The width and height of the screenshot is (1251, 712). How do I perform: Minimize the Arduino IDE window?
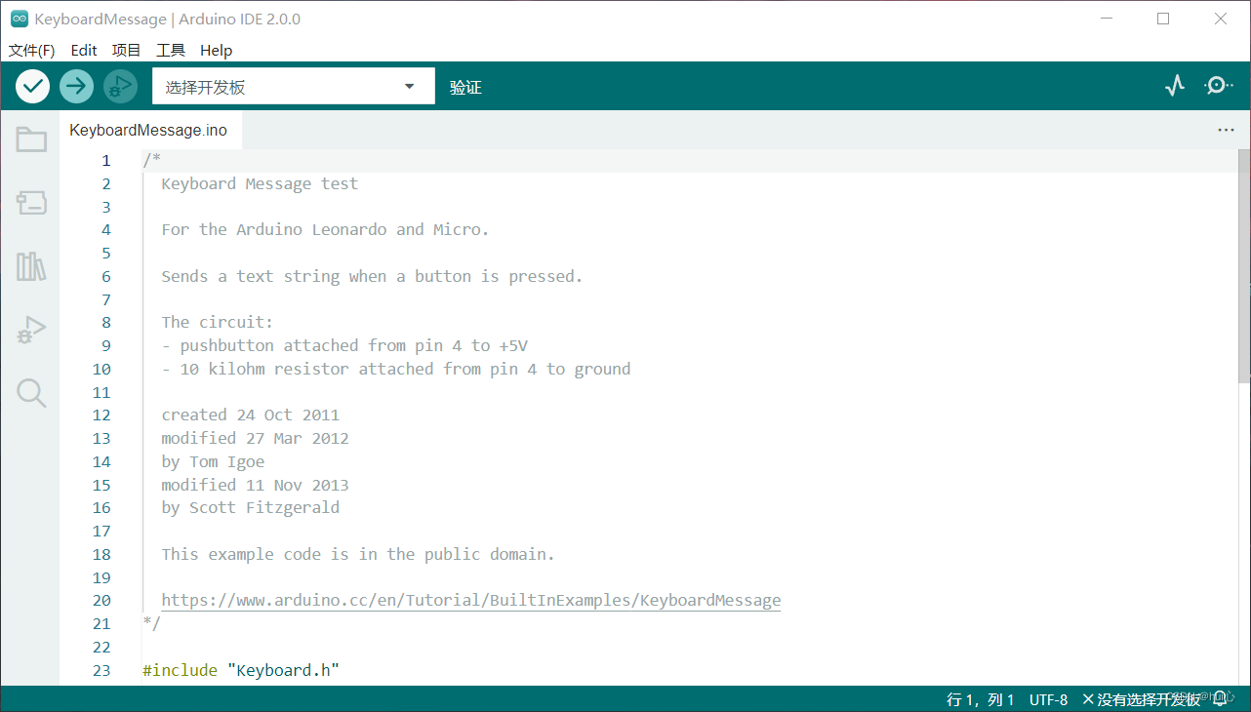[x=1106, y=19]
